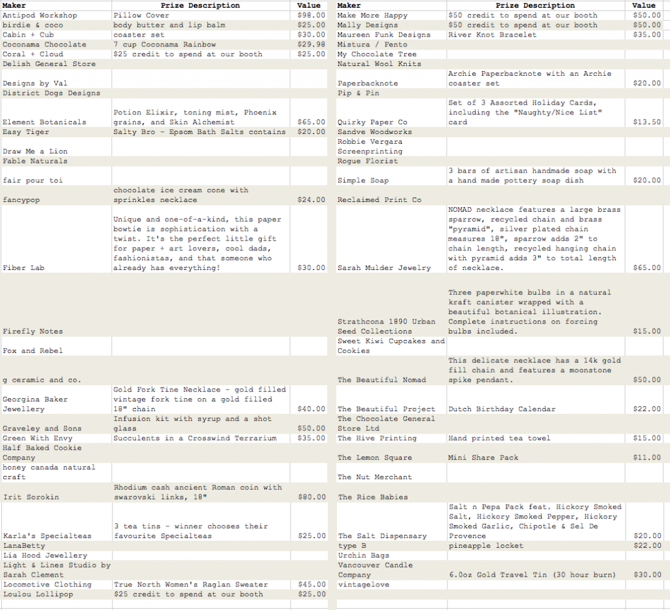Select the 'pineapple locket' cell
The height and width of the screenshot is (610, 670).
pos(536,546)
